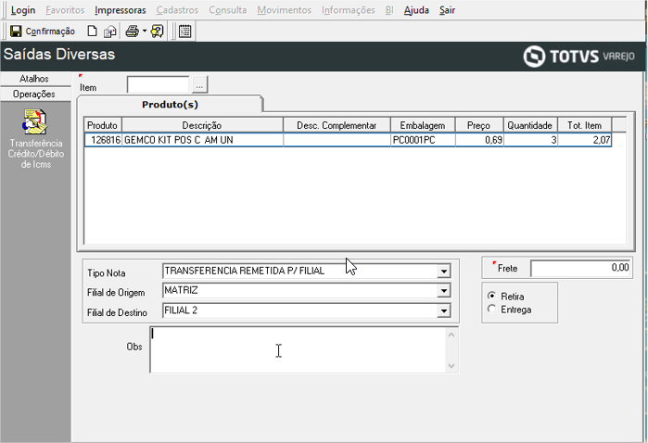Expand the Tipo Nota dropdown
Viewport: 648px width, 443px height.
[443, 272]
